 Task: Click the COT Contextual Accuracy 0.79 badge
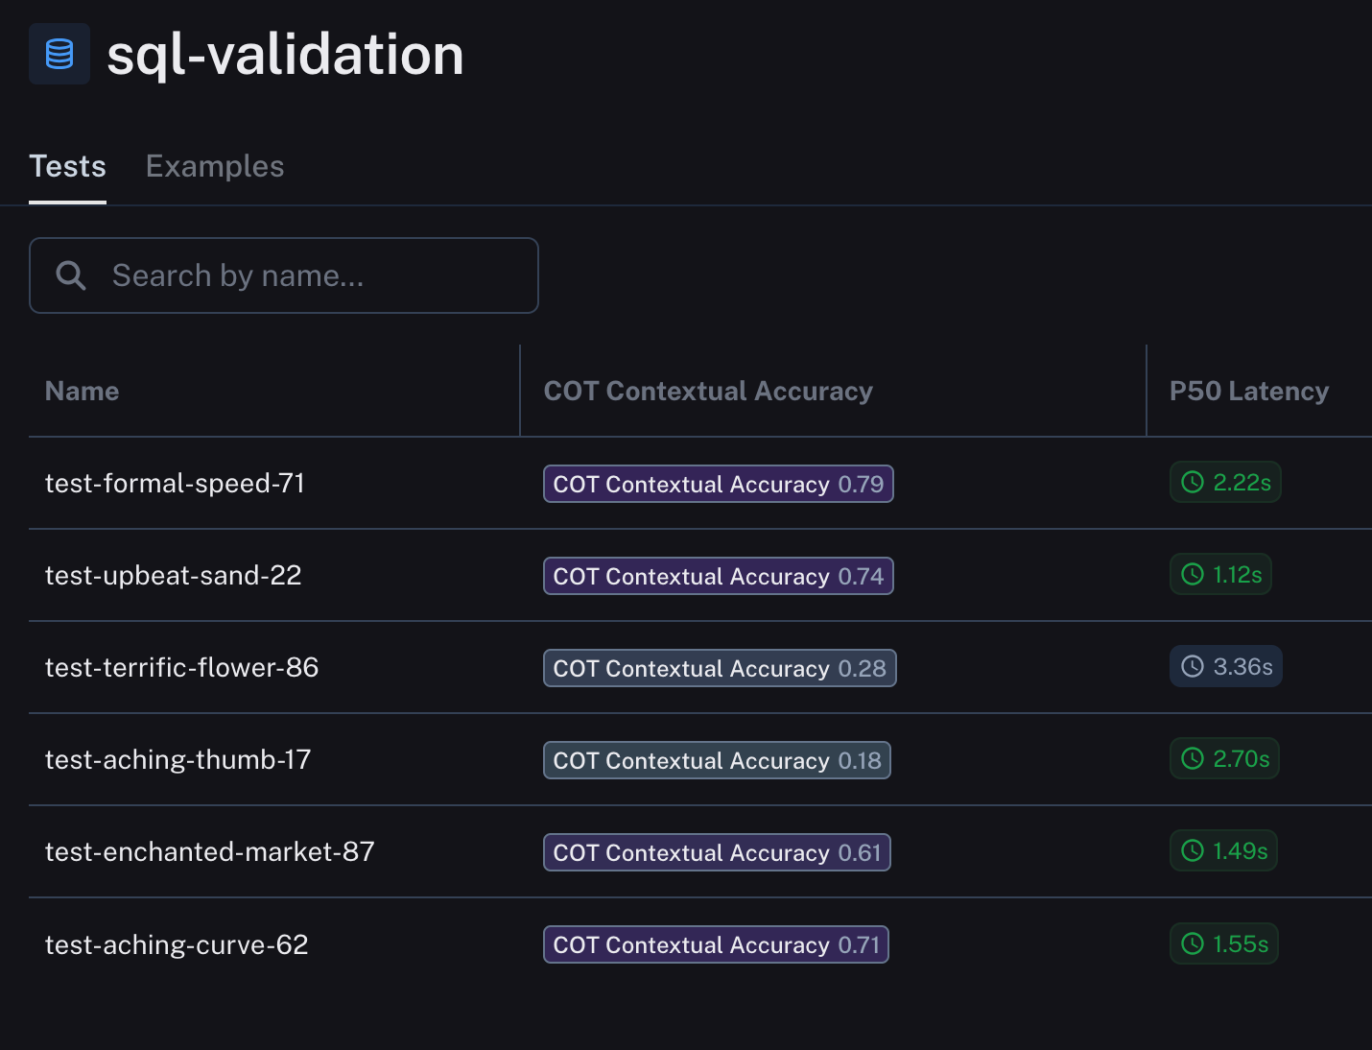(x=718, y=484)
